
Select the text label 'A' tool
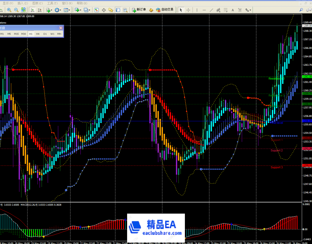[x=233, y=10]
